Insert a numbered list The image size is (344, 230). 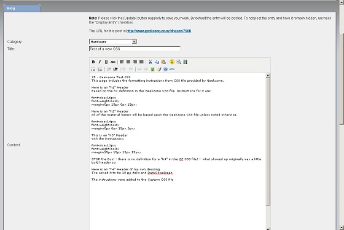[x=100, y=69]
